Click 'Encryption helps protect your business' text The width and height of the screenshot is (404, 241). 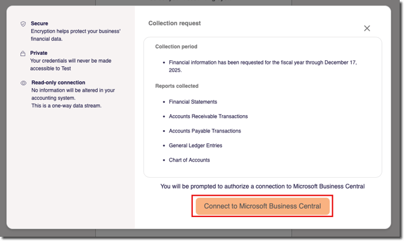(x=76, y=35)
